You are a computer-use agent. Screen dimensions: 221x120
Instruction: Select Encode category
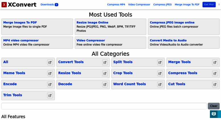coord(10,84)
